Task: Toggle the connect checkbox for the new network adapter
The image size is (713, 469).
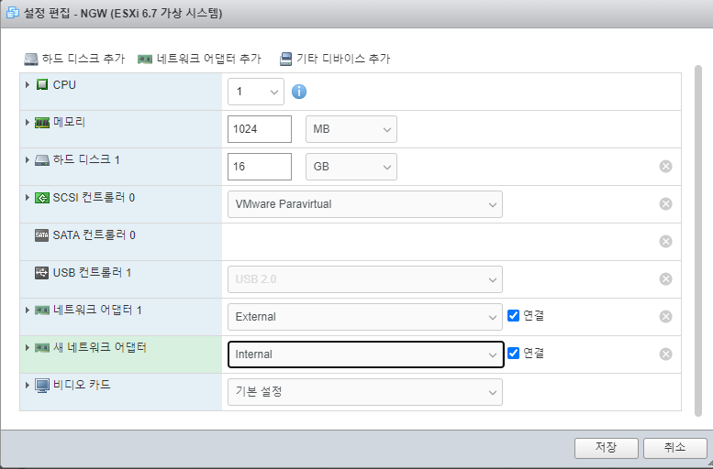Action: (x=513, y=354)
